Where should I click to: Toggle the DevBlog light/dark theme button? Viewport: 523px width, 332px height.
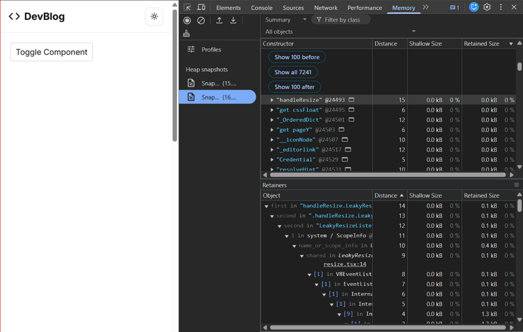(x=154, y=16)
